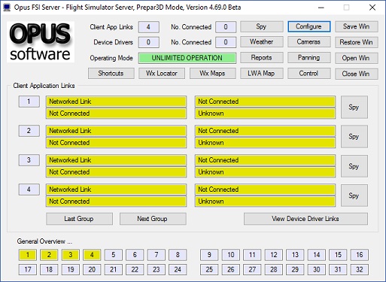
Task: Launch the Wx Locator
Action: point(162,74)
